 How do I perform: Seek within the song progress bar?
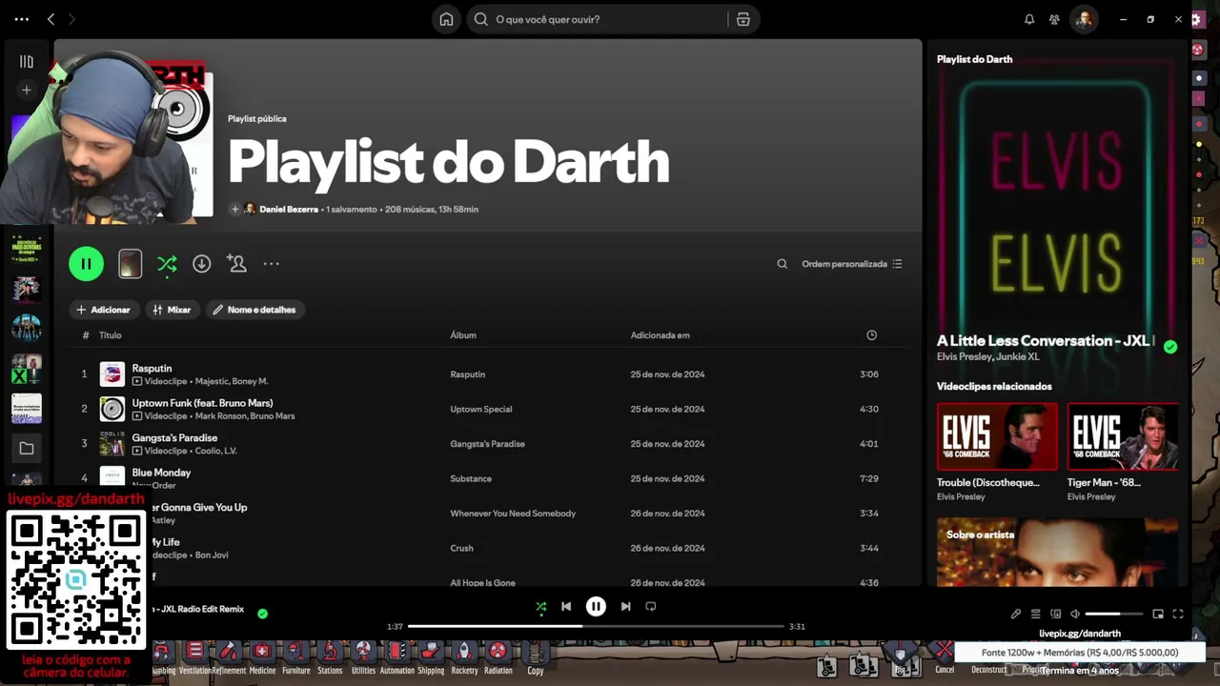click(596, 626)
